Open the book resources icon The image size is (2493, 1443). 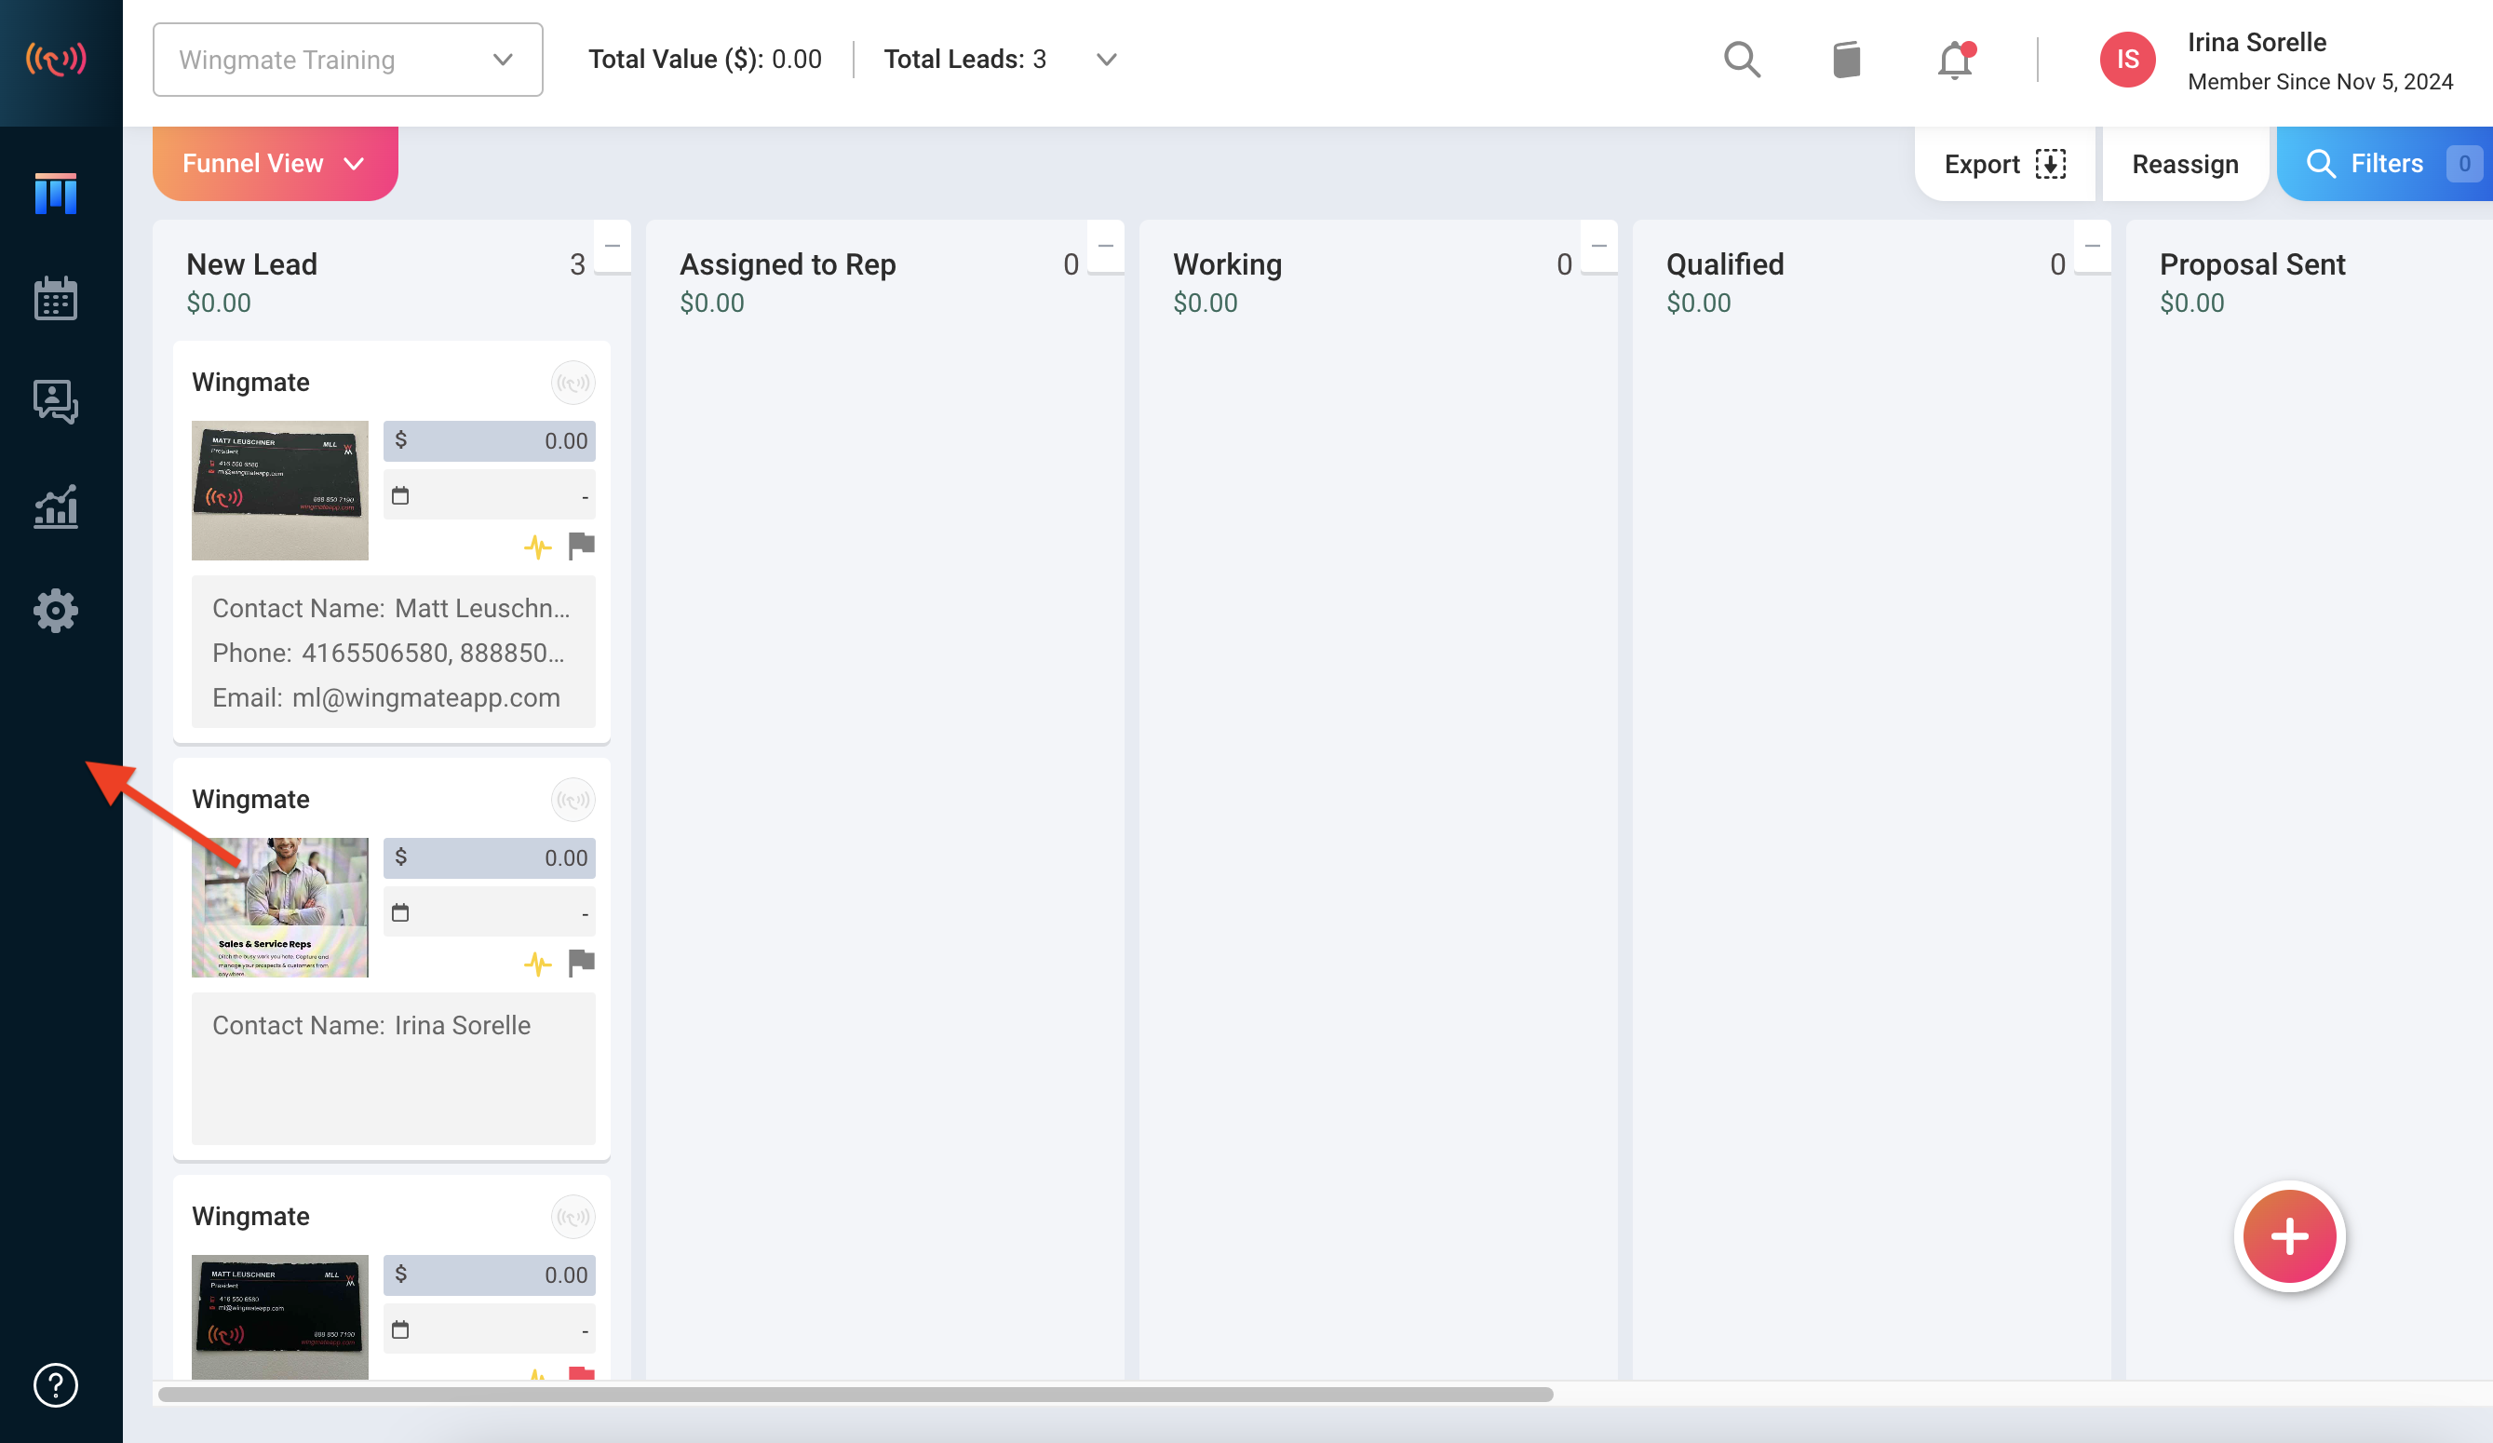(x=1846, y=60)
